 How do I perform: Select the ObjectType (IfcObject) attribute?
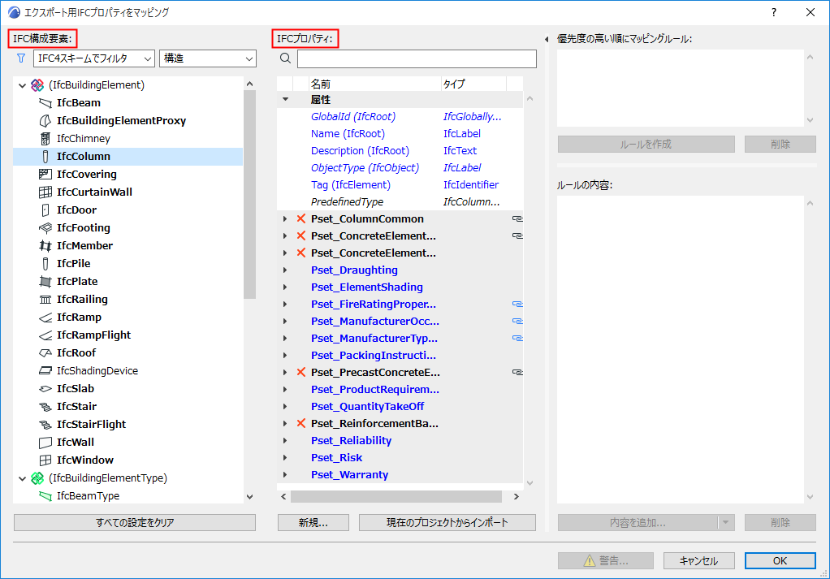pos(365,168)
